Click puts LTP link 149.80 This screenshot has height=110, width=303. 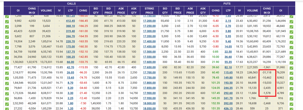click(228, 77)
